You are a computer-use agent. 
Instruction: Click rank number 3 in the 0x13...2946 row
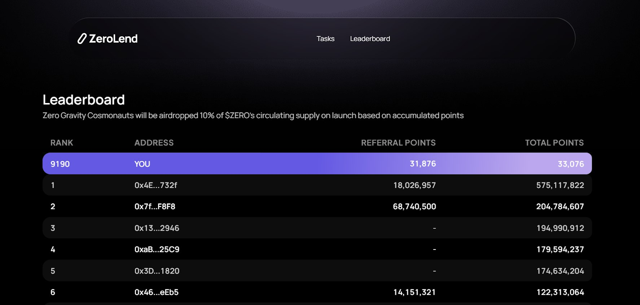[x=53, y=228]
